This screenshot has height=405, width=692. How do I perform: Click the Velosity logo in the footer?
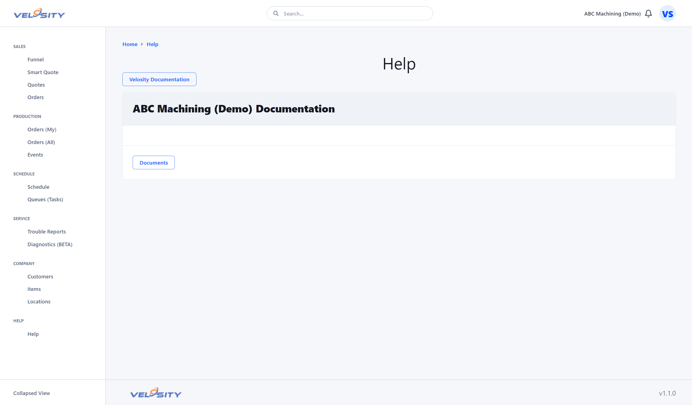tap(156, 393)
